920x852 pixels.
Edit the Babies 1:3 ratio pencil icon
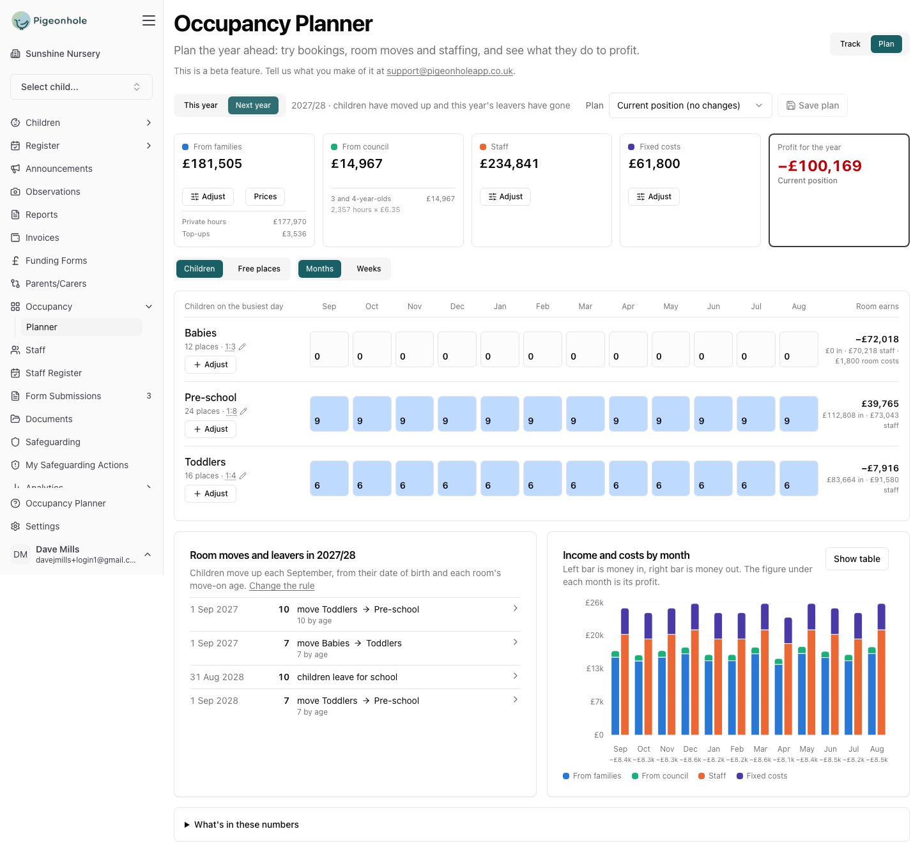click(x=242, y=347)
